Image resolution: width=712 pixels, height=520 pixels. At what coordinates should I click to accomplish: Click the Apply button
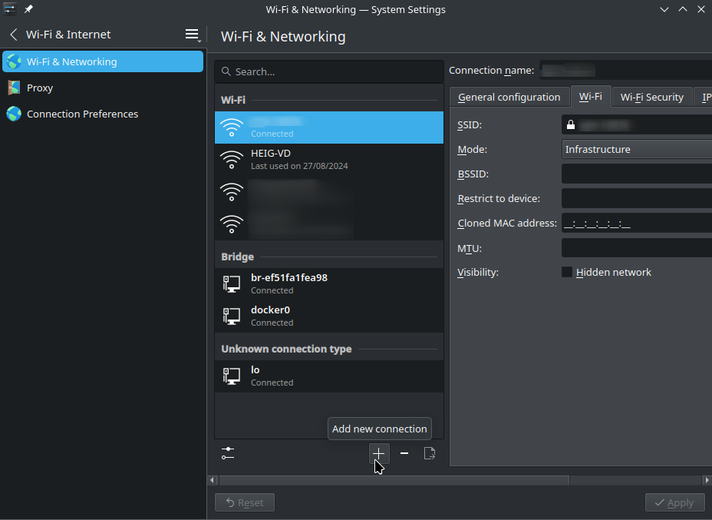tap(674, 502)
